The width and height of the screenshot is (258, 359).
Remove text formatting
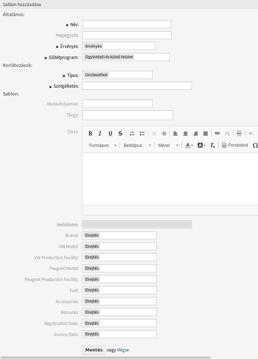point(213,146)
